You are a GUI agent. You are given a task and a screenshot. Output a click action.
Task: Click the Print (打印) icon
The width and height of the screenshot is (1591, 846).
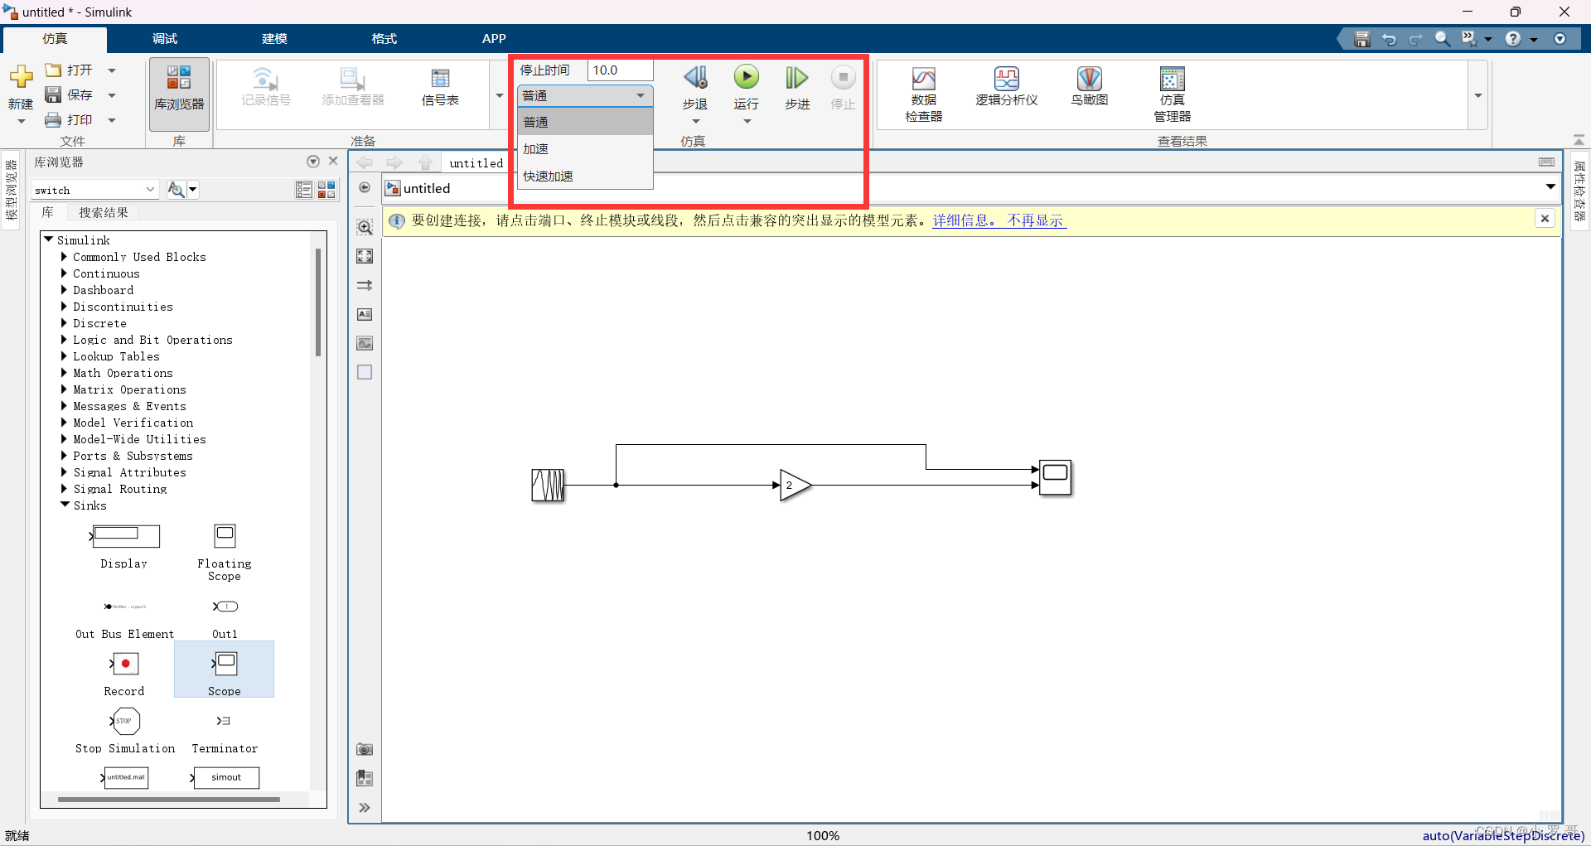pyautogui.click(x=53, y=119)
